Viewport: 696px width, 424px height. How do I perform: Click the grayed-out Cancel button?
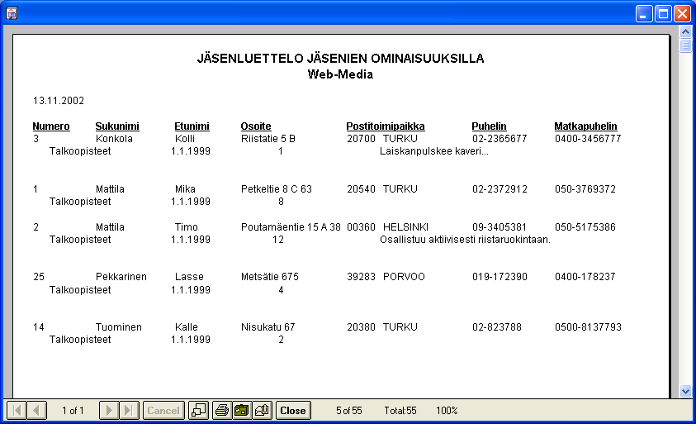pos(163,410)
